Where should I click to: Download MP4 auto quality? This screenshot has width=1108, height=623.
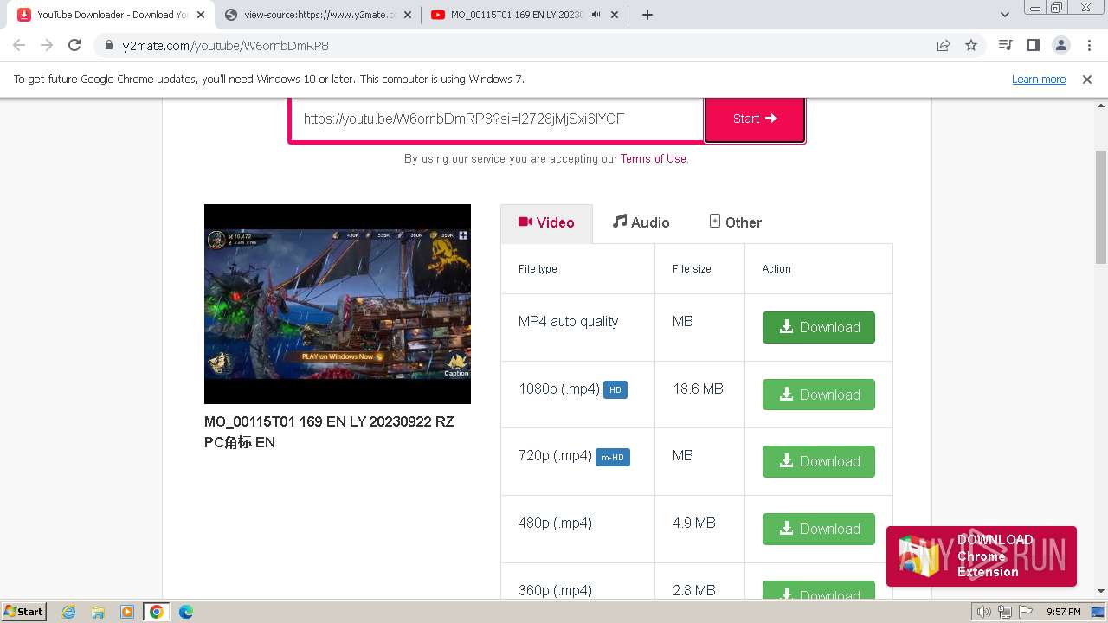(819, 328)
